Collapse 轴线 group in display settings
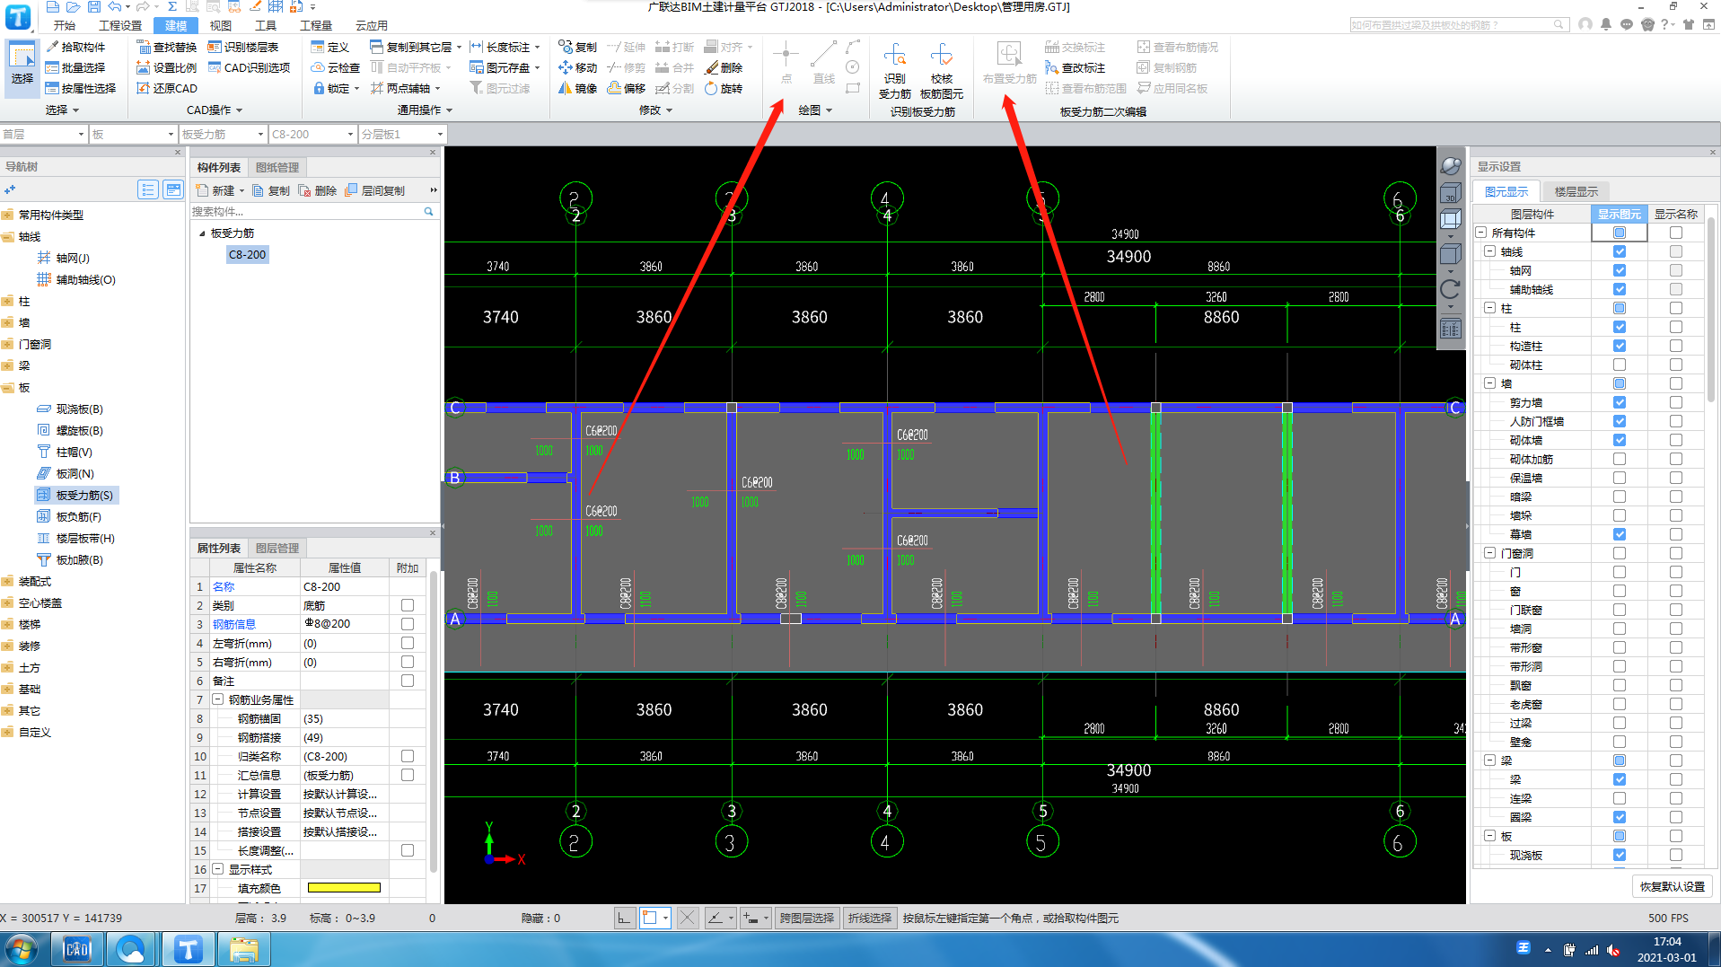Viewport: 1721px width, 967px height. pos(1490,251)
